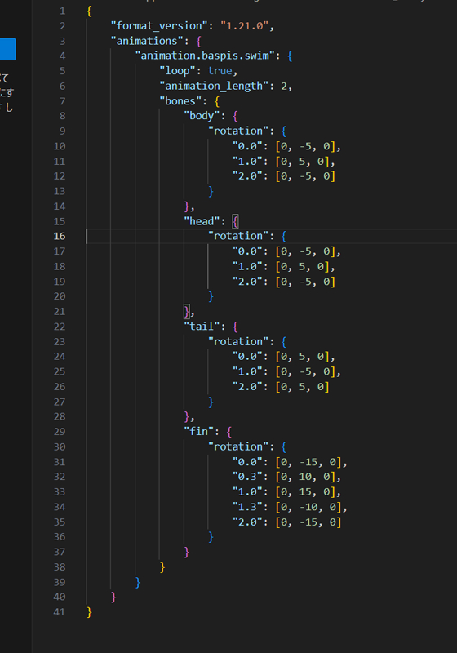Click the blue button in the left panel
This screenshot has height=653, width=457.
coord(7,49)
